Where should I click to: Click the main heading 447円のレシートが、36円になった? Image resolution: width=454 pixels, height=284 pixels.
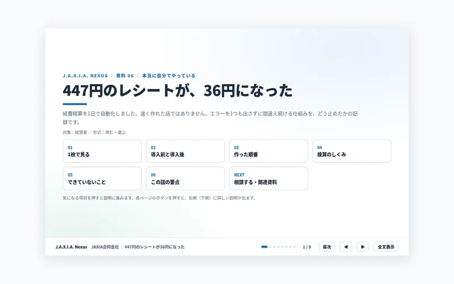pos(178,91)
